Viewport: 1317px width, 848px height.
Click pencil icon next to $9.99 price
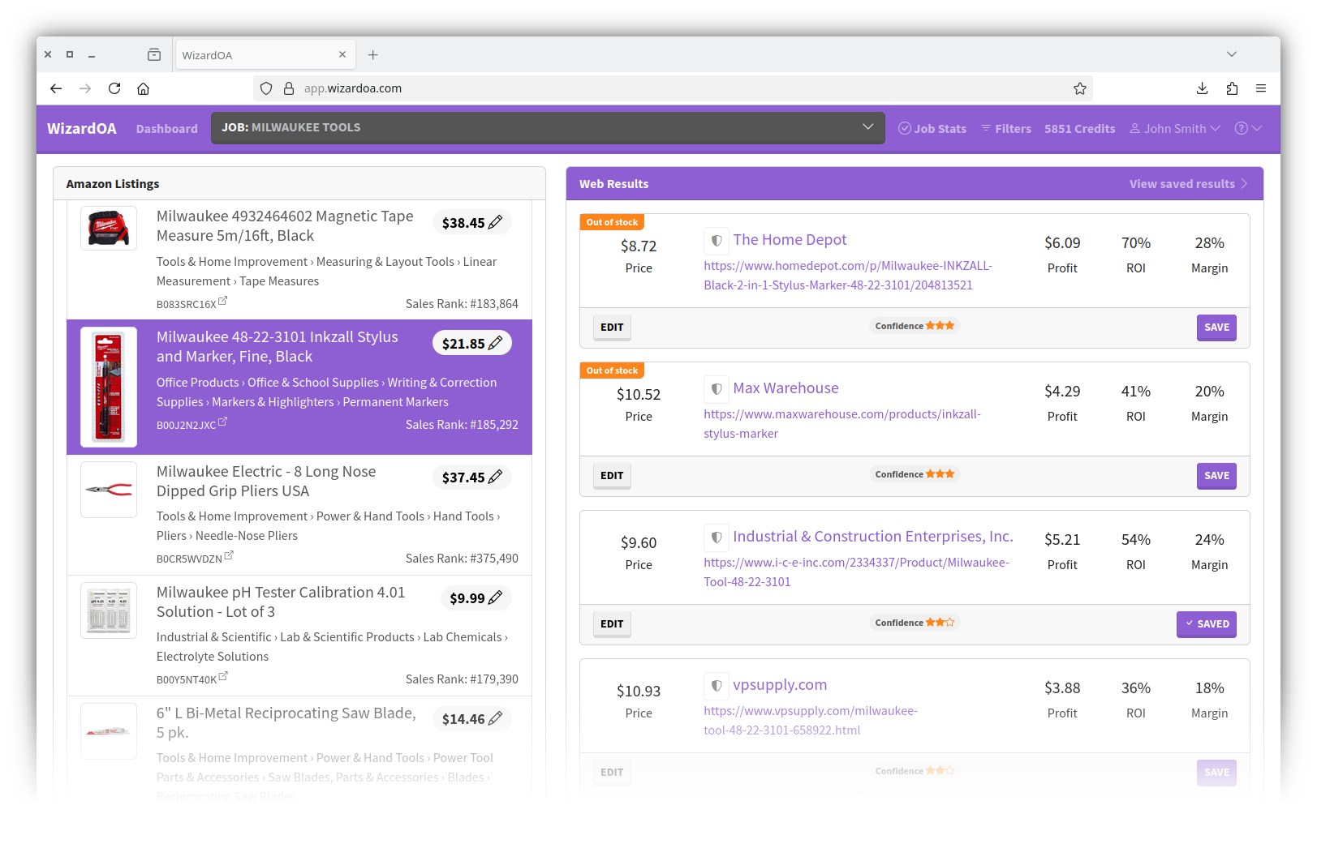[x=495, y=597]
